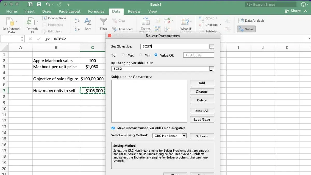Switch to the Home tab
The image size is (311, 175).
click(12, 11)
